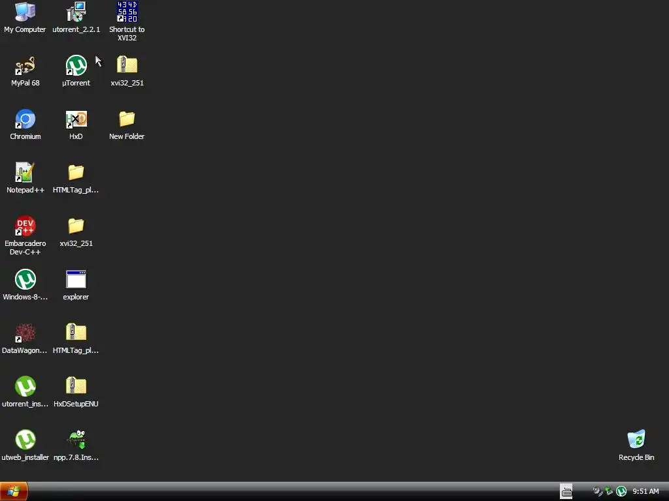Screen dimensions: 669x501
Task: Click the 9:51 AM taskbar clock
Action: (x=645, y=492)
